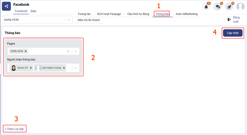This screenshot has height=135, width=247.
Task: Expand the Người nhận thông báo dropdown
Action: [x=76, y=68]
